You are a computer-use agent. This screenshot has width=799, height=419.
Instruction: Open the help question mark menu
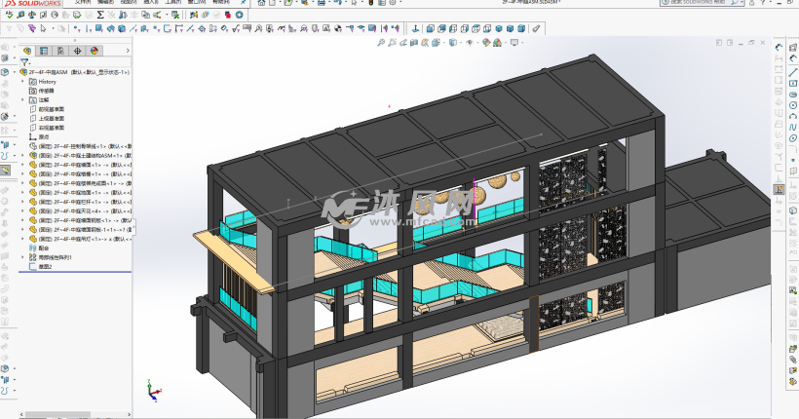coord(764,3)
